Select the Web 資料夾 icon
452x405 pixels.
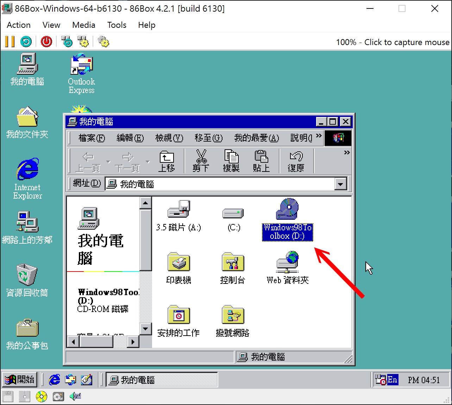point(288,268)
